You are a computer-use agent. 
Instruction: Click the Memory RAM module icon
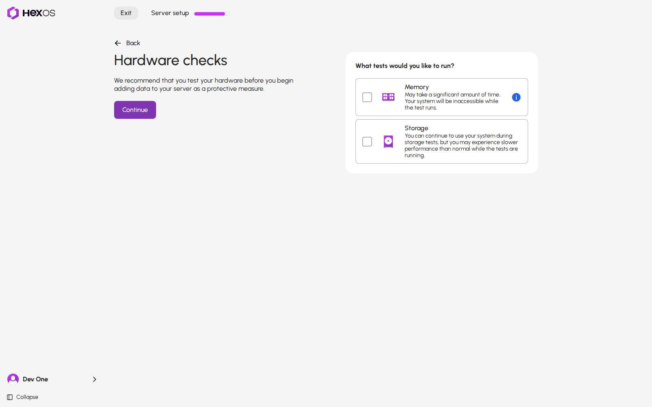coord(388,97)
